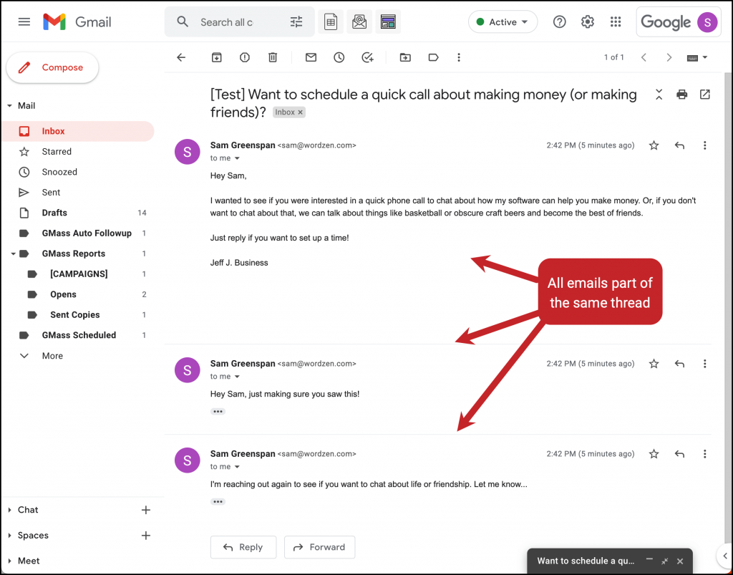The width and height of the screenshot is (733, 575).
Task: Remove the Inbox label chip from the subject
Action: tap(299, 112)
